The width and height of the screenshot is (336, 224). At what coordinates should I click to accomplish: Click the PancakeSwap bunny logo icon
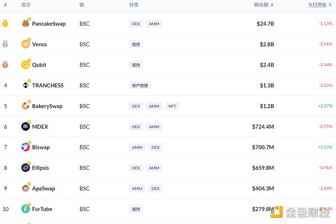click(x=26, y=24)
